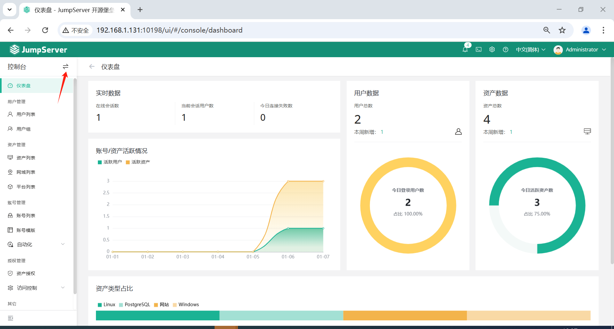Click the 网站 orange segment of asset bar

(405, 316)
